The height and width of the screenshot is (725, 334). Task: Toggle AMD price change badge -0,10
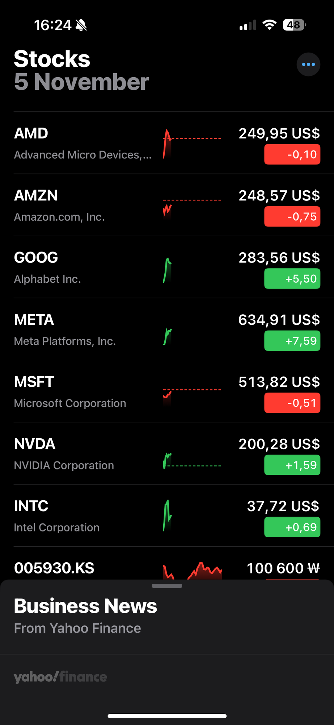[292, 154]
